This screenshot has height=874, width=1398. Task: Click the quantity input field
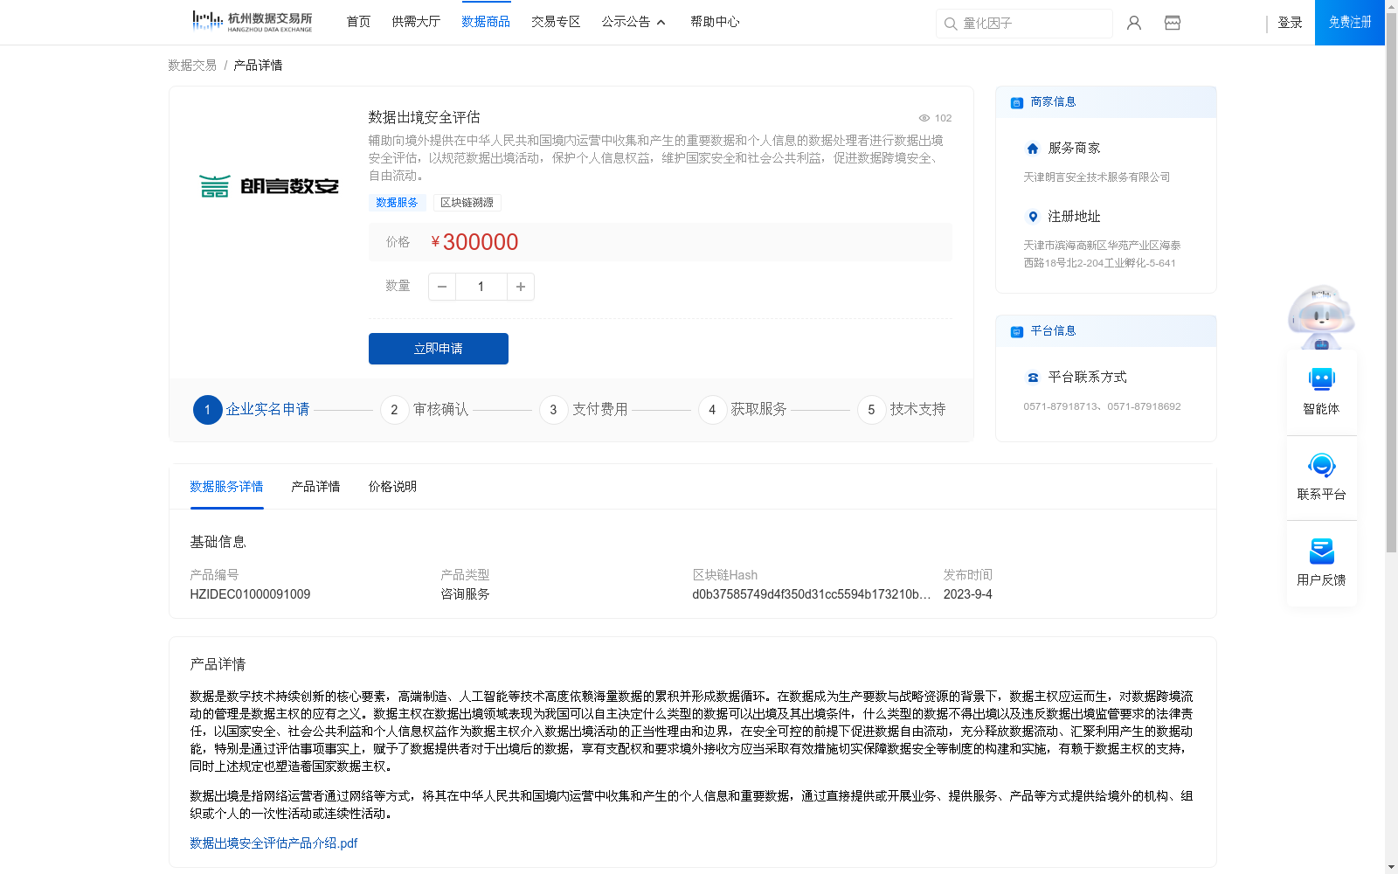click(x=481, y=287)
